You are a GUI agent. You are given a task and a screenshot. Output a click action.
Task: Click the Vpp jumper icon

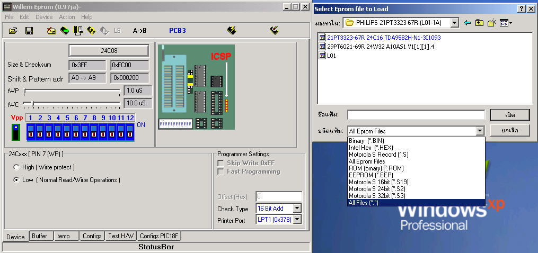pos(16,132)
